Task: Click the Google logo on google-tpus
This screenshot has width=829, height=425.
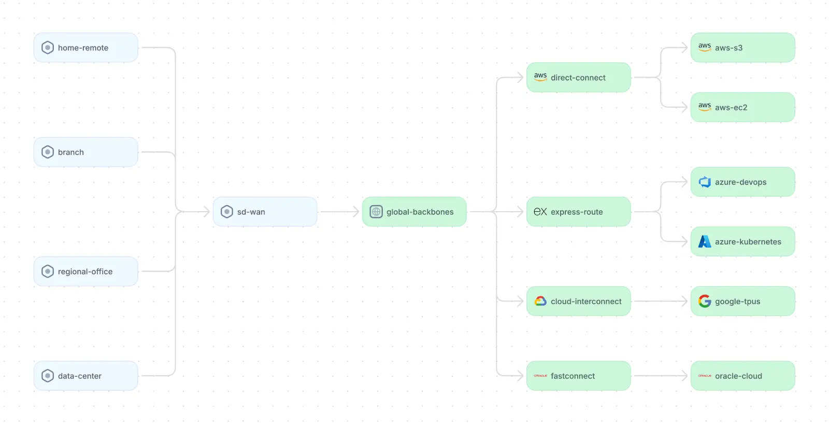Action: click(x=705, y=301)
